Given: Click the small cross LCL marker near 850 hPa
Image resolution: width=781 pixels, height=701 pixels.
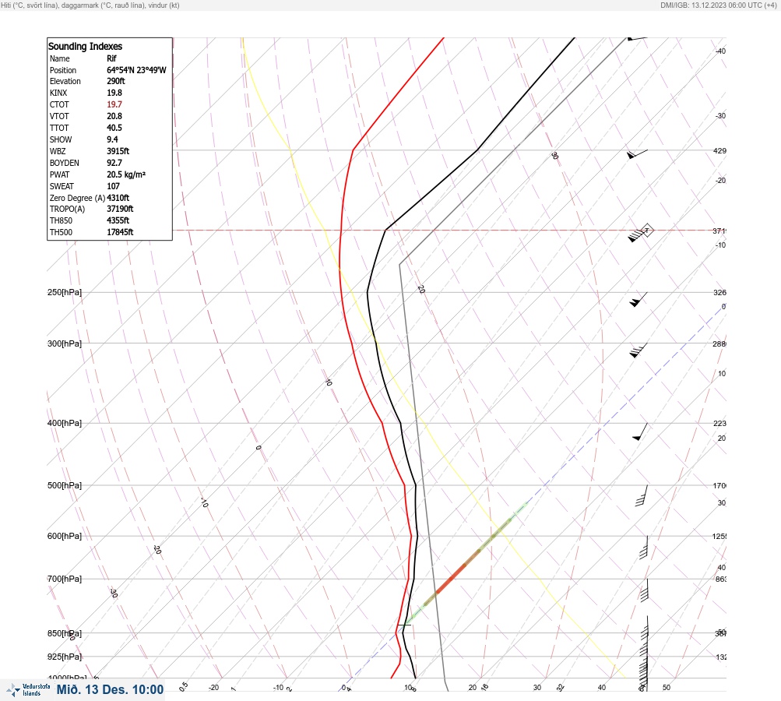Looking at the screenshot, I should (x=404, y=624).
